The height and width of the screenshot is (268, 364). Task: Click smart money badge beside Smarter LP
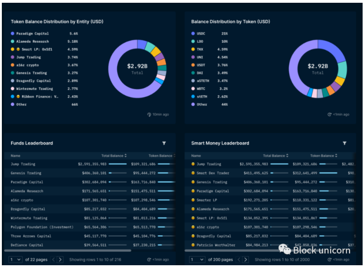193,200
